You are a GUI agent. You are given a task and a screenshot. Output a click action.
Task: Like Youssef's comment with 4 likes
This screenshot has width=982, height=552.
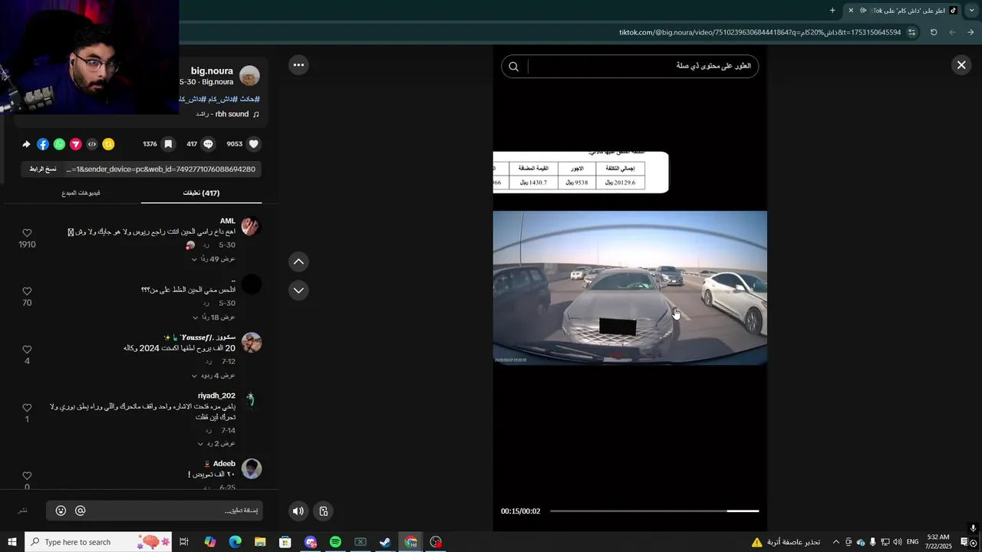tap(27, 350)
